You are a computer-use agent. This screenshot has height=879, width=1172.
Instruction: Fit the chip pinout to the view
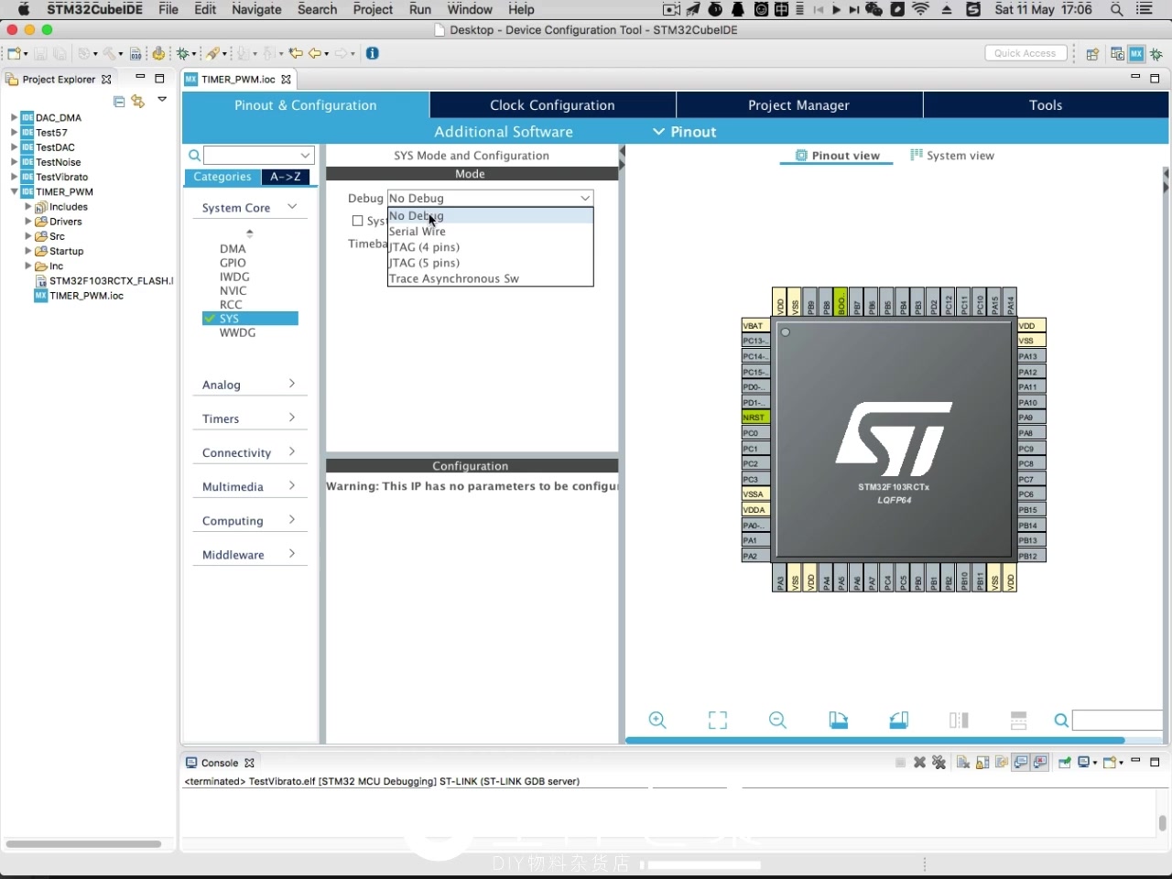[718, 721]
